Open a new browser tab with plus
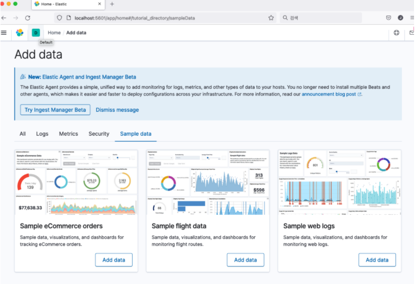The image size is (415, 284). (x=112, y=4)
